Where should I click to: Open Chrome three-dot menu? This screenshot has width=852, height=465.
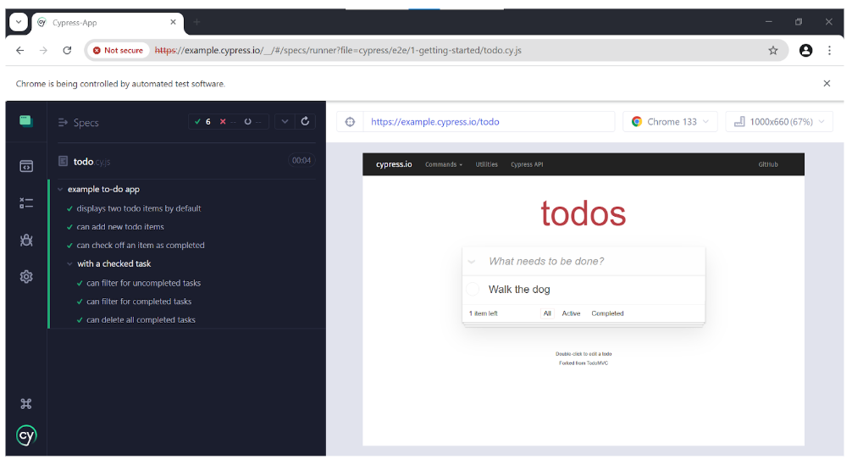[x=829, y=51]
